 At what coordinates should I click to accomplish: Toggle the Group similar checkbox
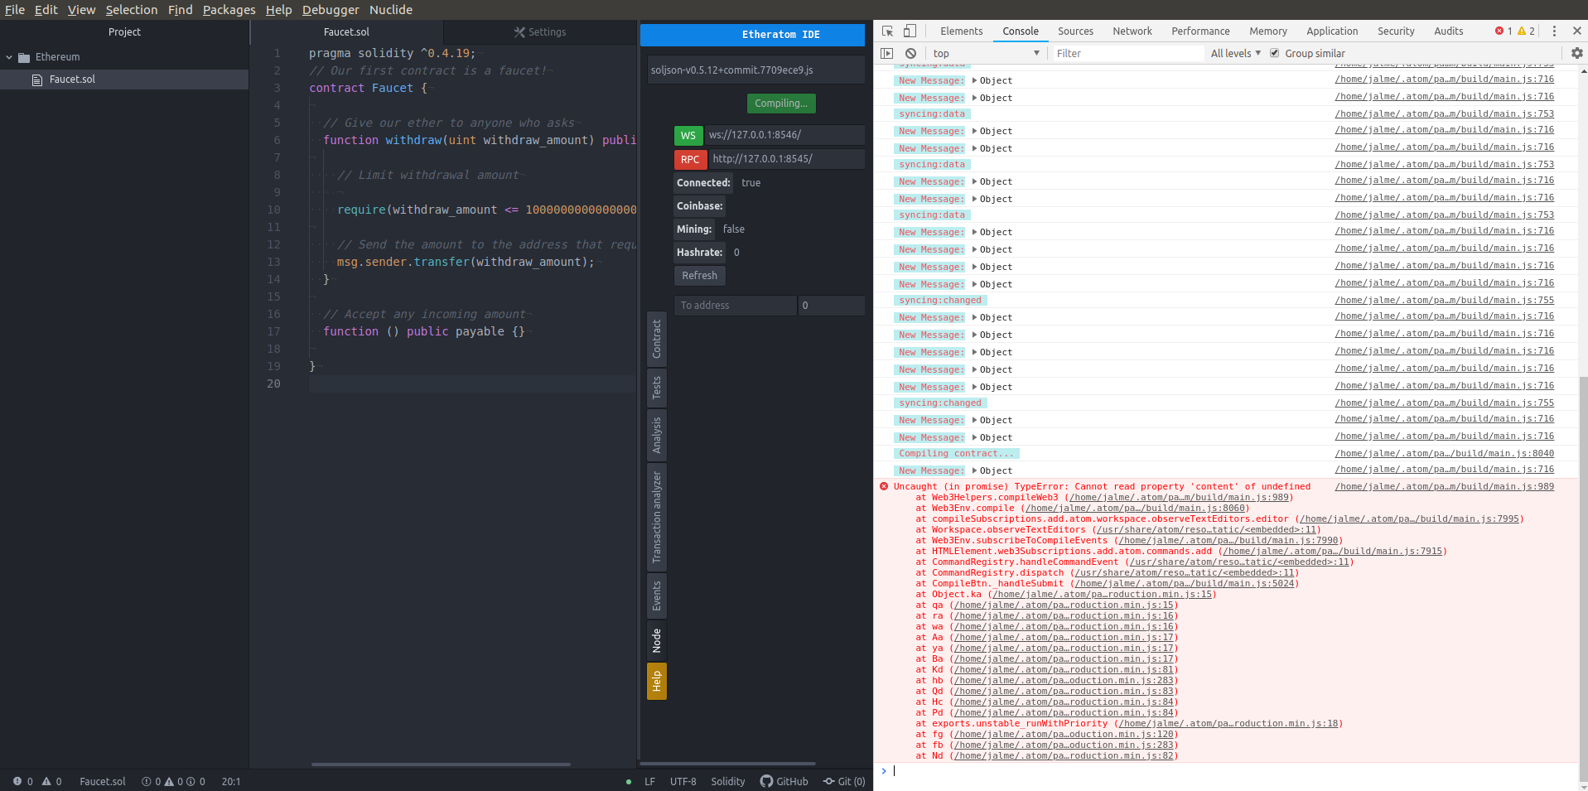[x=1275, y=53]
